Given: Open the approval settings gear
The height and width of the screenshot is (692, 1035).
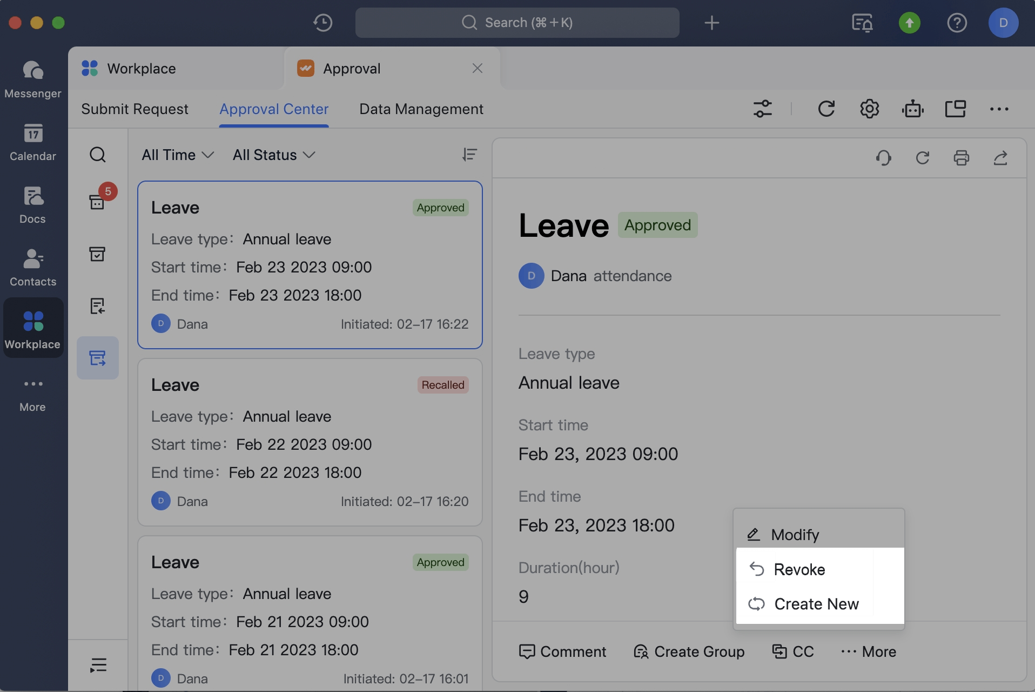Looking at the screenshot, I should (x=870, y=109).
